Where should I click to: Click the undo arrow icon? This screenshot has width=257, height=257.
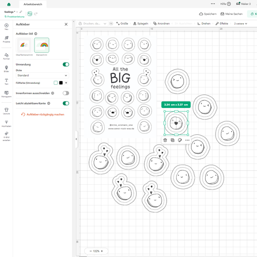[30, 14]
